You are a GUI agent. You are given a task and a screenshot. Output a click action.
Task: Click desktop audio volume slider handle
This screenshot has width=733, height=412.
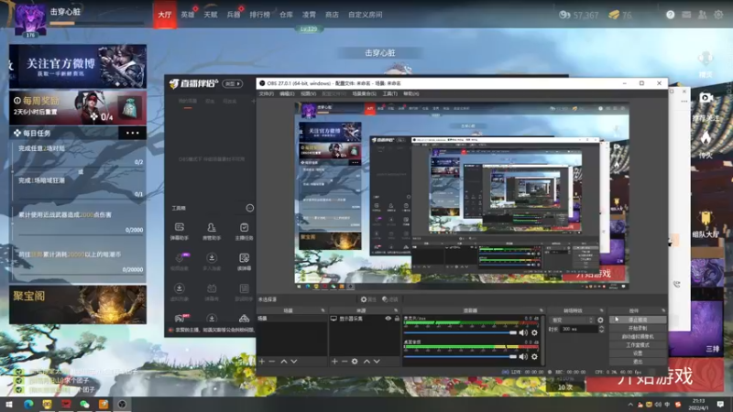click(x=513, y=356)
